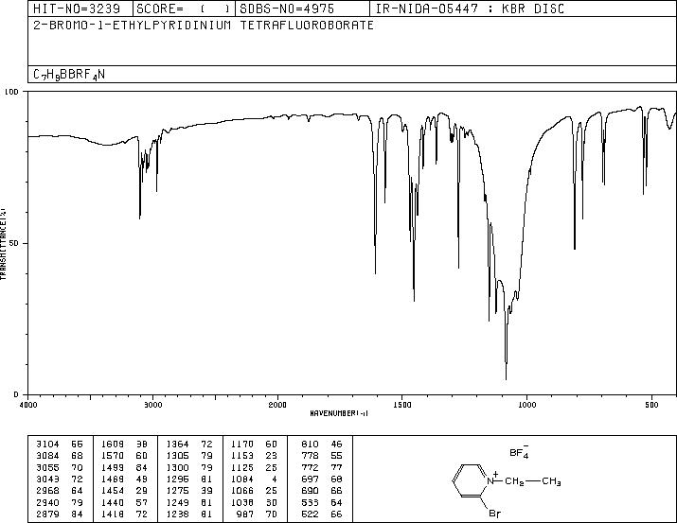Image resolution: width=677 pixels, height=523 pixels.
Task: Choose the 1125 table cell
Action: (x=242, y=467)
